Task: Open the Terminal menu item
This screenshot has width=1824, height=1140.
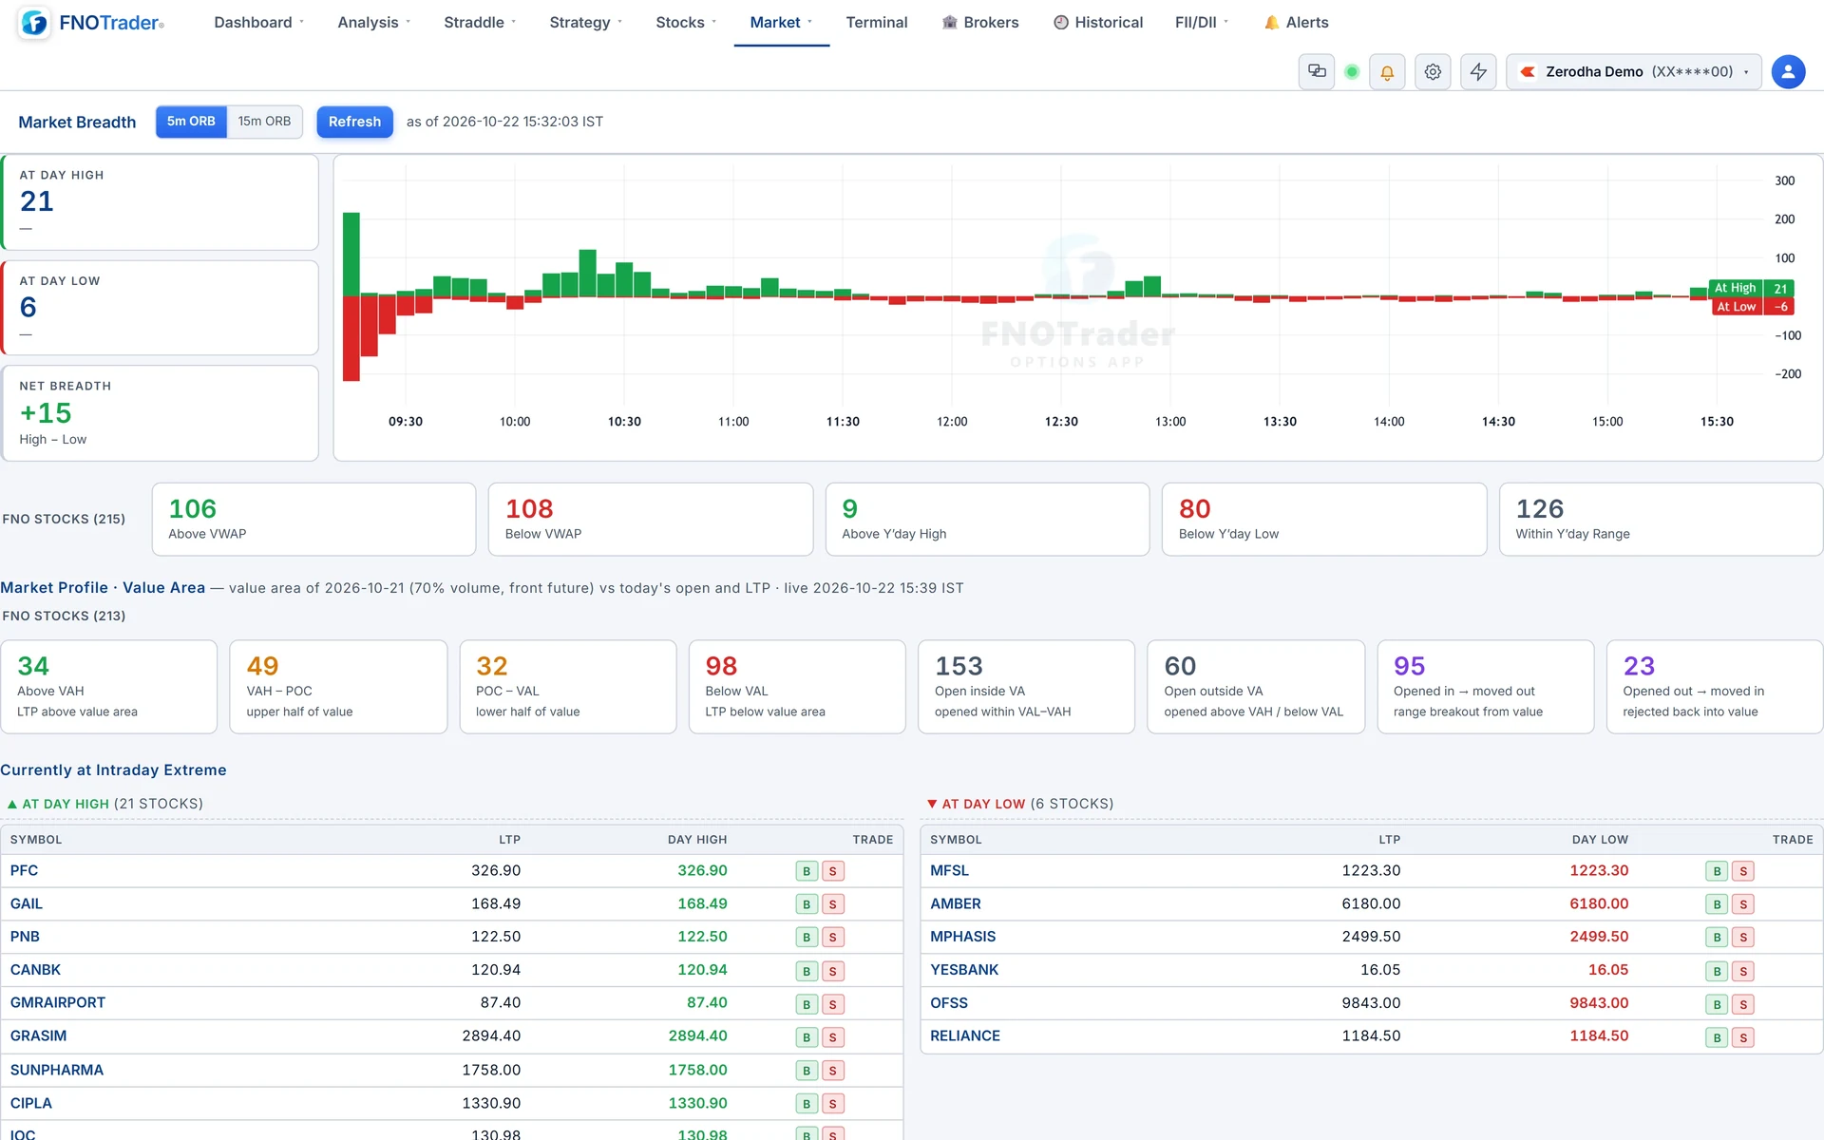Action: point(876,23)
